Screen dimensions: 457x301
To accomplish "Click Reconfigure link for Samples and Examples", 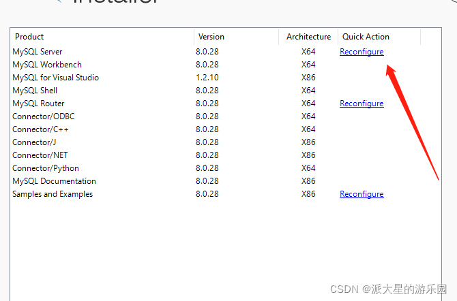I will (362, 194).
